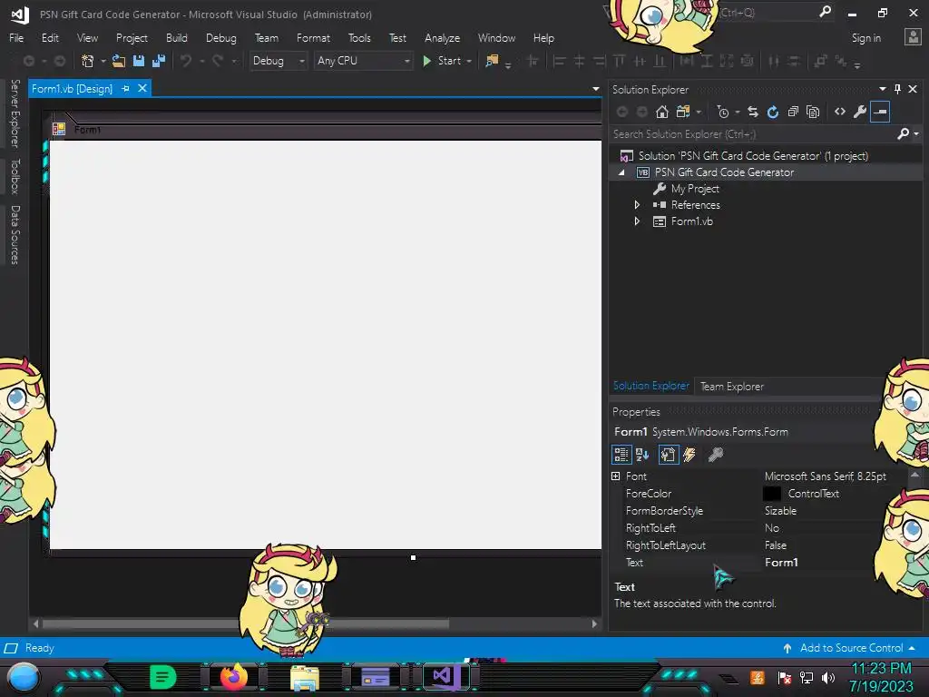
Task: Open Properties via the Solution Explorer wrench icon
Action: pyautogui.click(x=860, y=112)
